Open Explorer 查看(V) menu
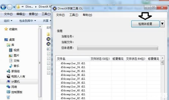Viewport: 169px width, 100px height. point(33,14)
